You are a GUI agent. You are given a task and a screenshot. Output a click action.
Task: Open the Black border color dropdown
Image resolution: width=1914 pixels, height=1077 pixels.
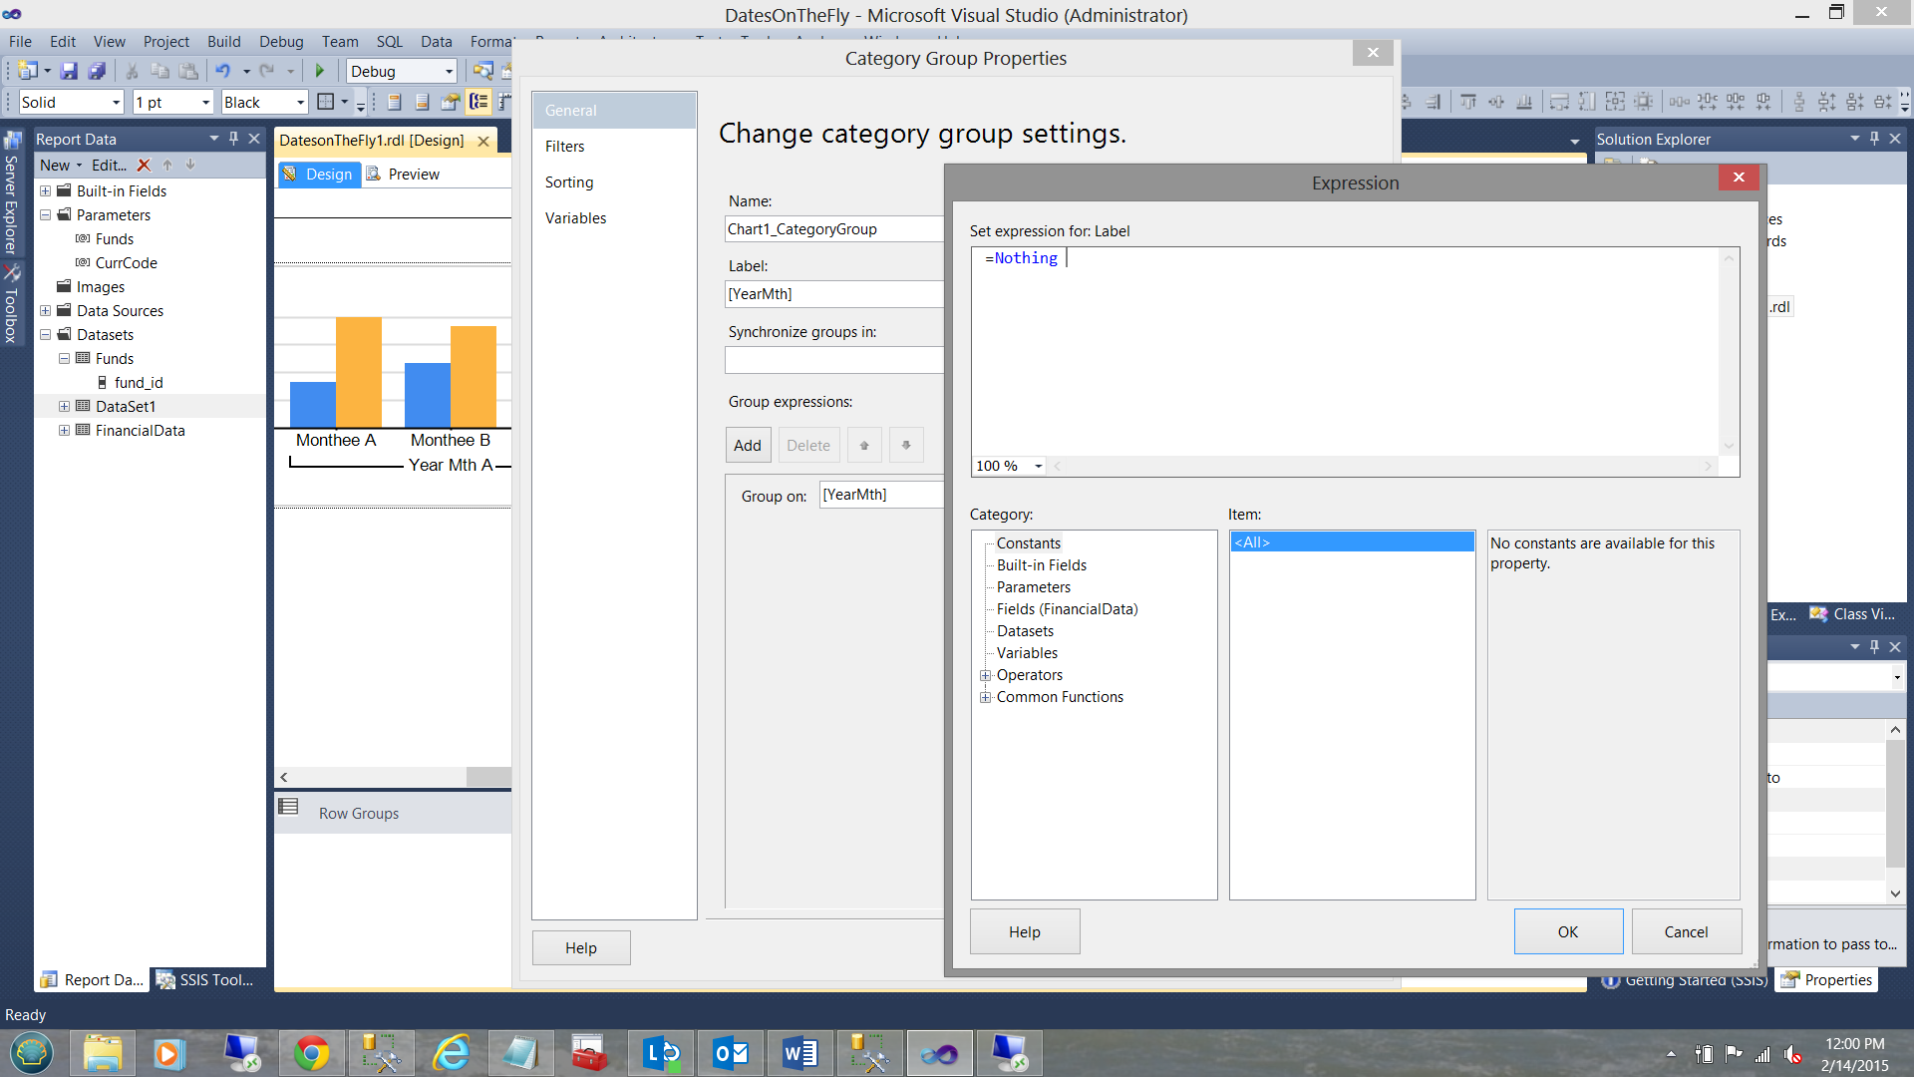(x=299, y=103)
